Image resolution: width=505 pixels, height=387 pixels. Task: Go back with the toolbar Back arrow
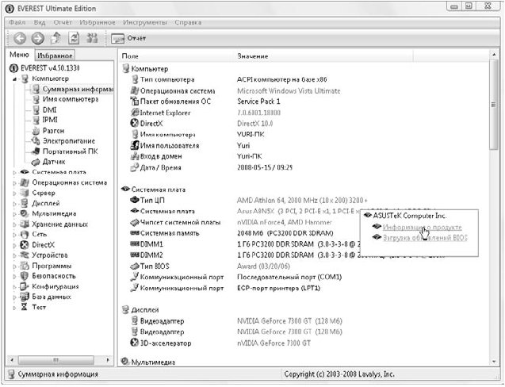coord(20,38)
